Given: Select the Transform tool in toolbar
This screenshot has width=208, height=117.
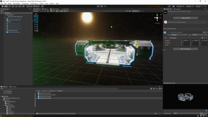Looking at the screenshot, I should click(20, 6).
